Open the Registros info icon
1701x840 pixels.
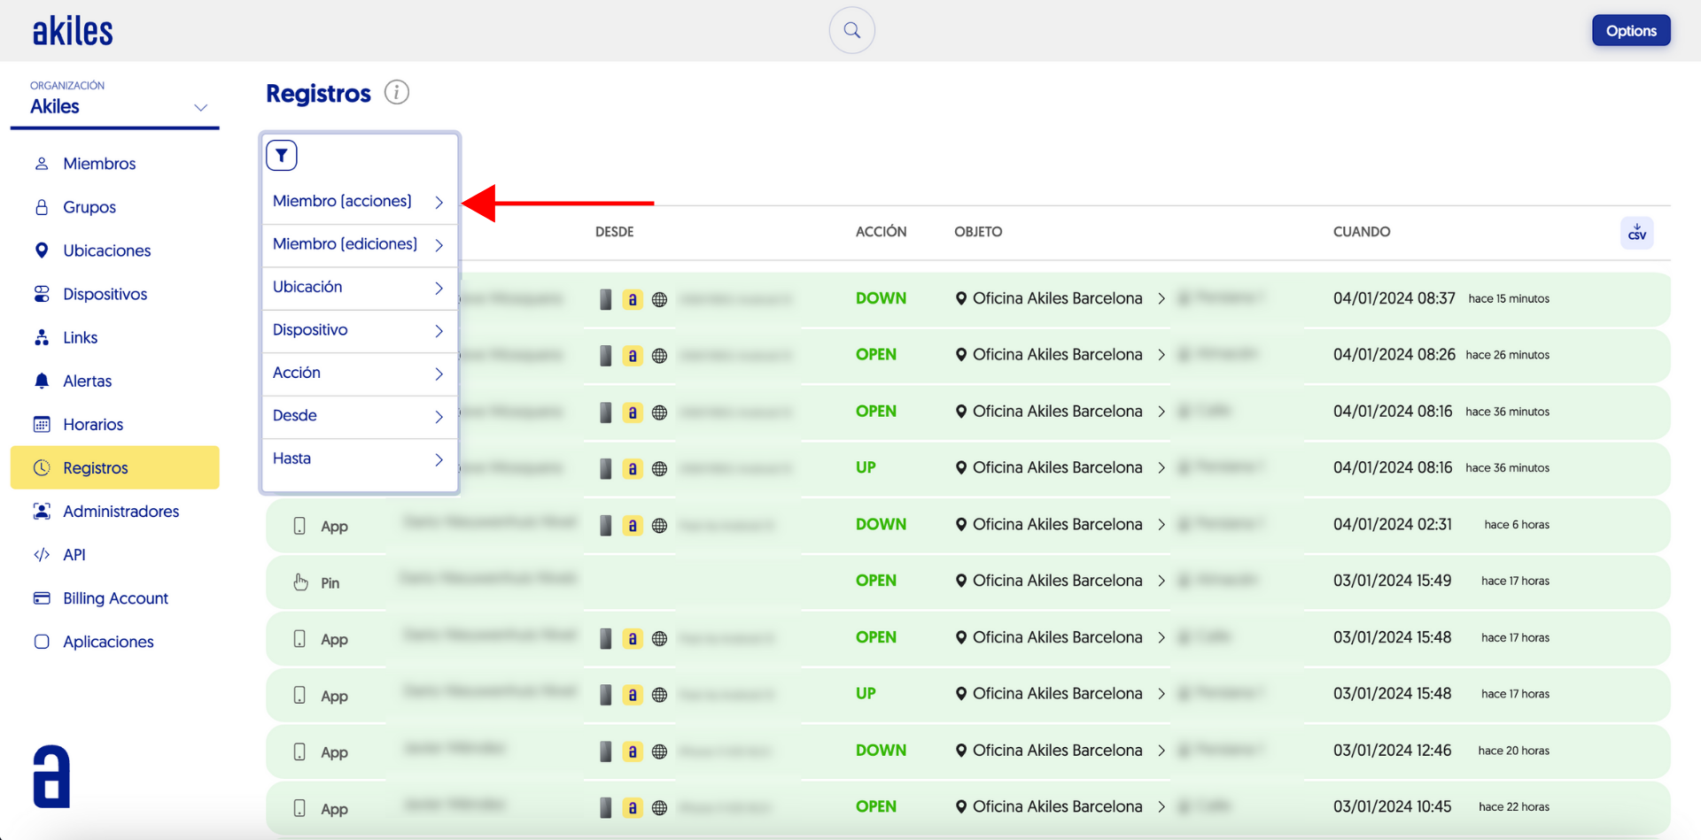pos(397,92)
